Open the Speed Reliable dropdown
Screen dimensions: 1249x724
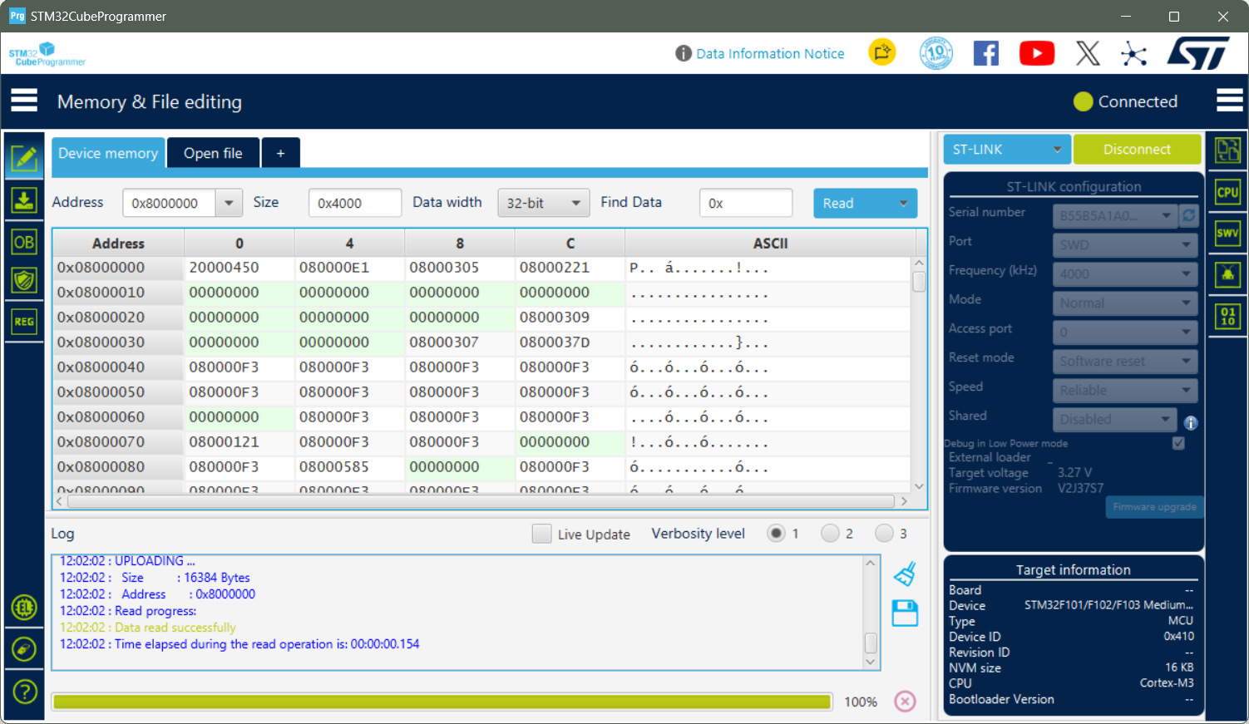click(1125, 390)
